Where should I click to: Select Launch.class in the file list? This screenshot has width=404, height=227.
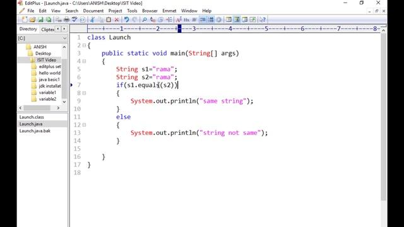pos(32,117)
